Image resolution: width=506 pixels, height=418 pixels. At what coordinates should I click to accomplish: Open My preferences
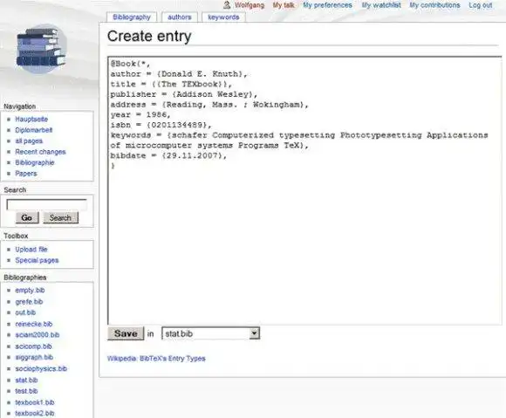coord(327,5)
